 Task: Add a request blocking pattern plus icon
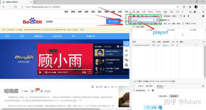click(x=148, y=90)
